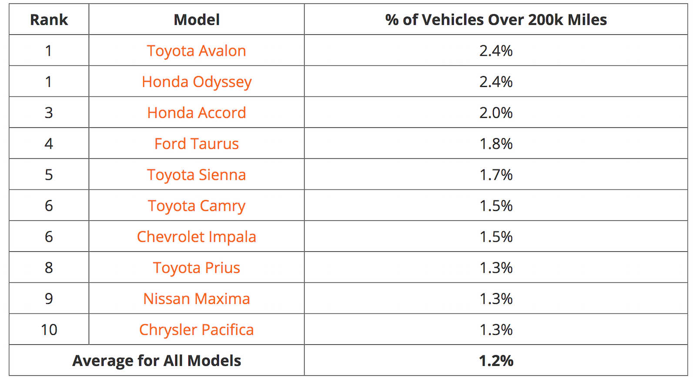Click the Model column header
This screenshot has width=696, height=377.
197,20
